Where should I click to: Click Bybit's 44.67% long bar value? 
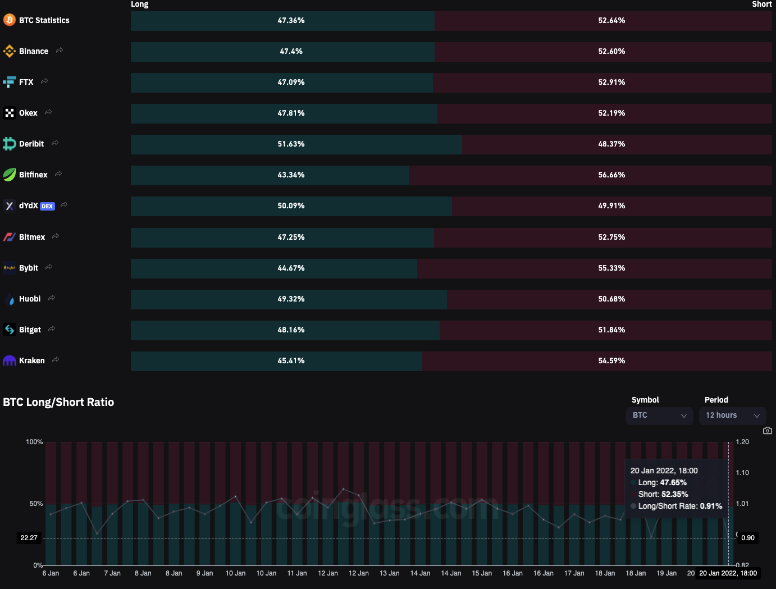(291, 268)
